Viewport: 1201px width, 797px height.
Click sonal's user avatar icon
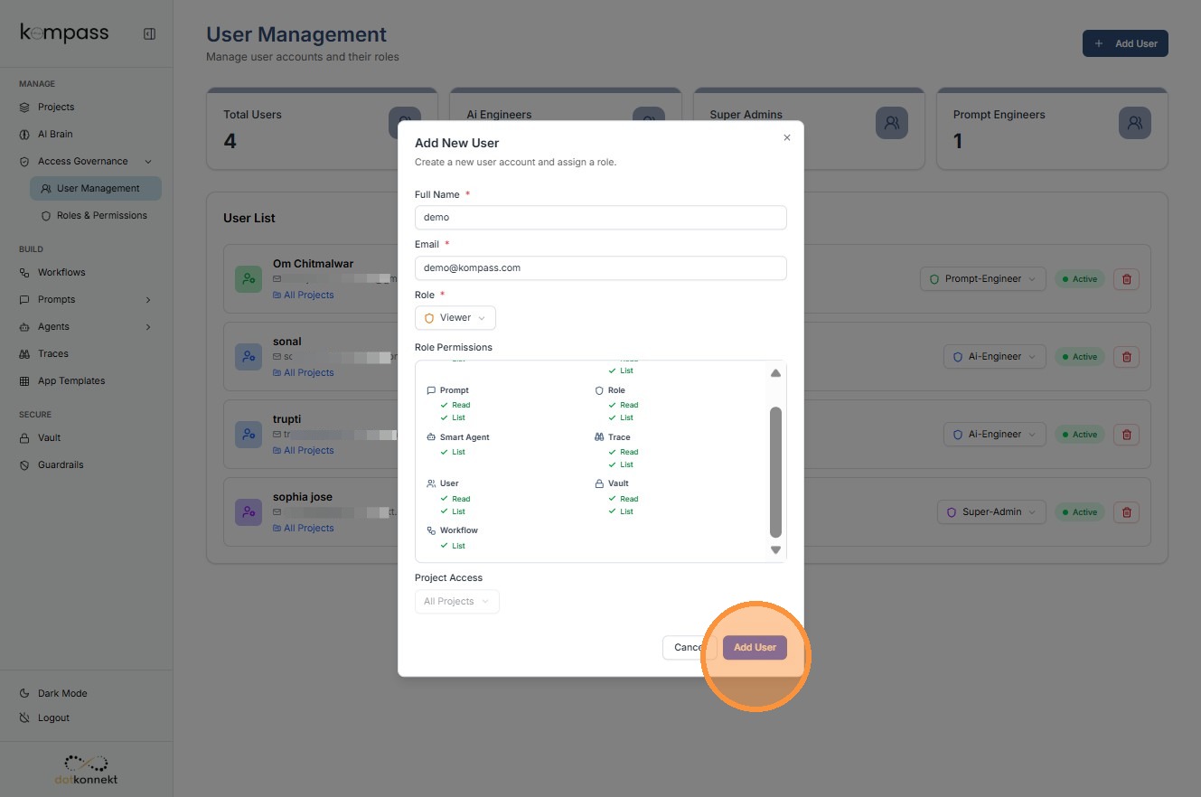pos(249,357)
